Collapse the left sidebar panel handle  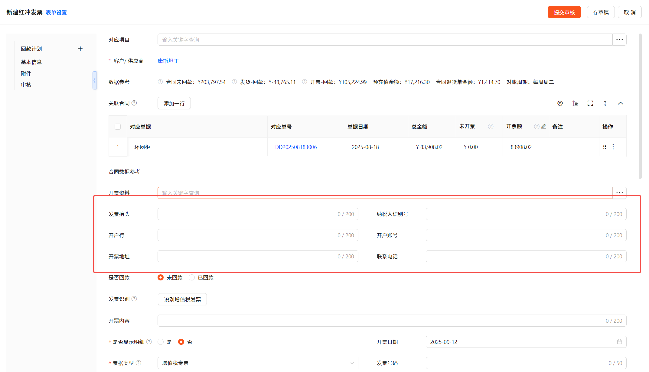(95, 80)
